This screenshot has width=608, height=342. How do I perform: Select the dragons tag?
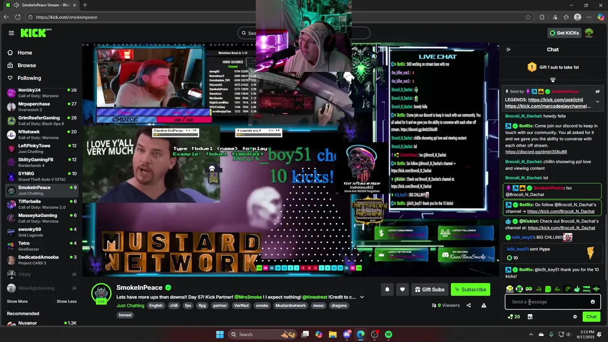[339, 305]
